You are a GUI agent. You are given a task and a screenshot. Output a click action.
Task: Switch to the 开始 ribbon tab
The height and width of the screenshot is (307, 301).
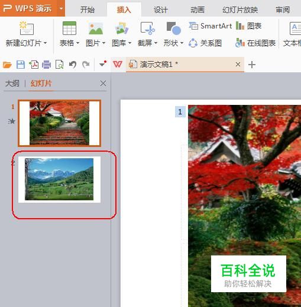click(x=88, y=9)
